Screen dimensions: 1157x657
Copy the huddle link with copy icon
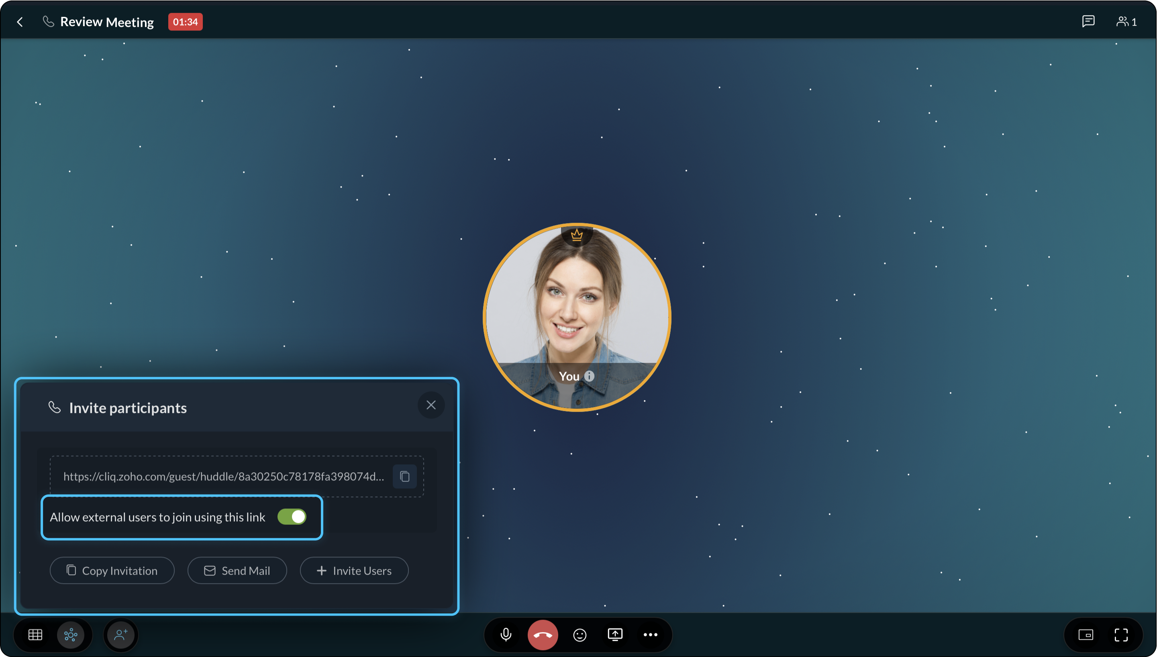pos(404,476)
